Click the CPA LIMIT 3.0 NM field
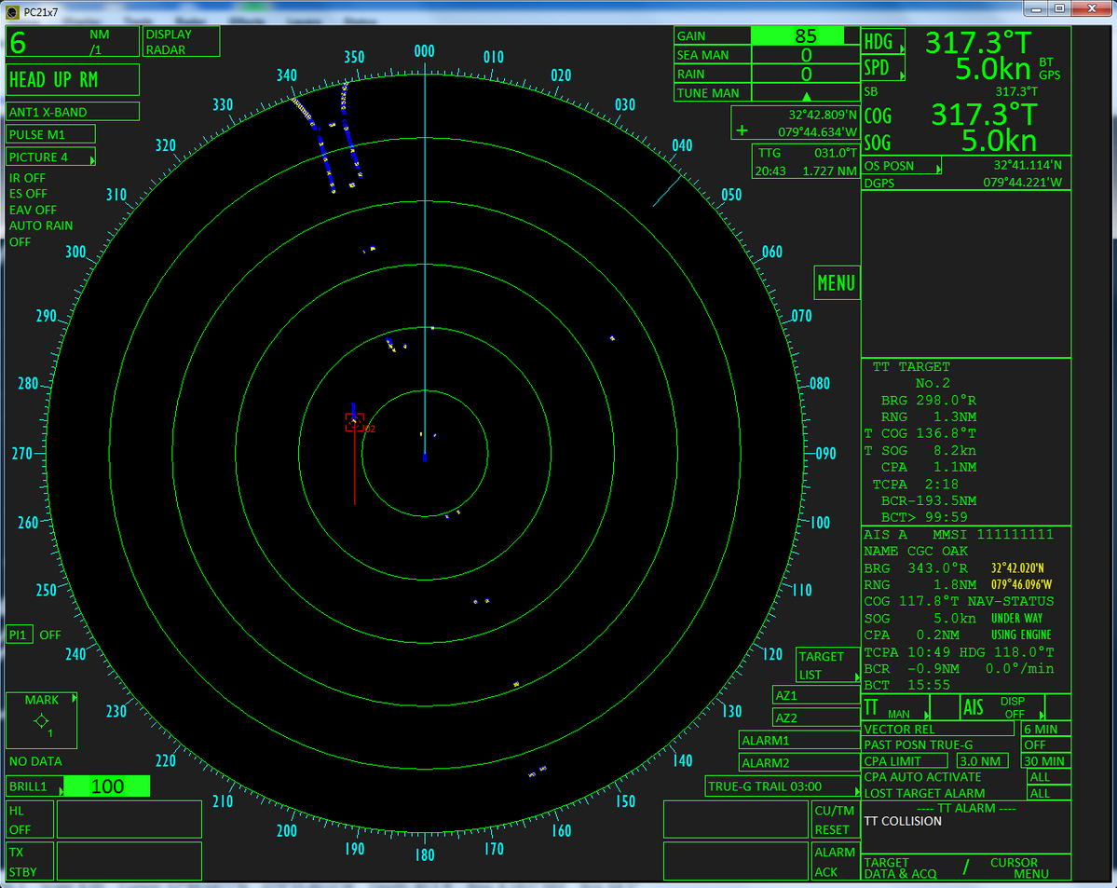1117x888 pixels. click(982, 760)
